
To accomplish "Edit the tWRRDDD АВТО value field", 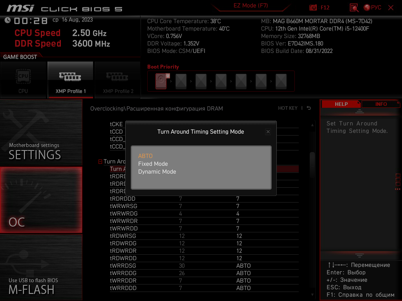I will click(x=243, y=288).
